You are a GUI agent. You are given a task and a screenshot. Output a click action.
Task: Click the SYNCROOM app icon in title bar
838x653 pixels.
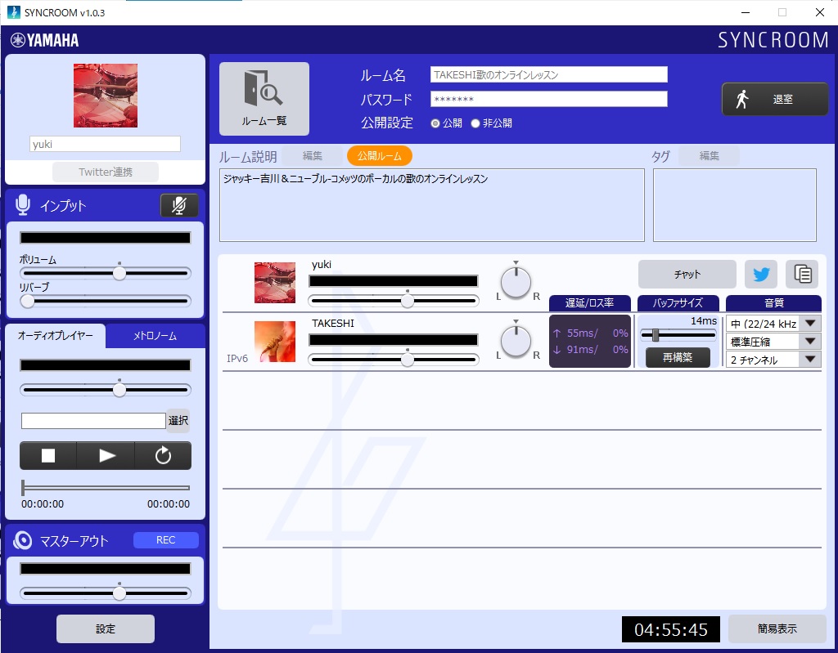(13, 12)
